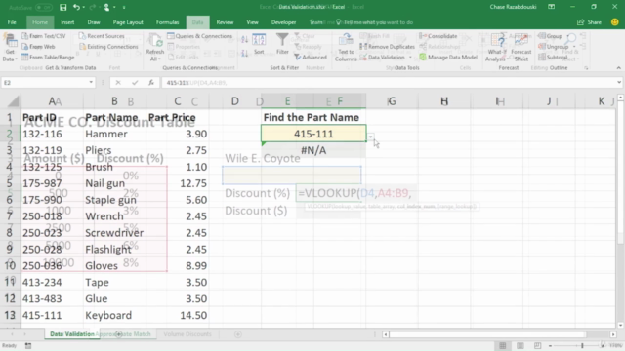The height and width of the screenshot is (351, 625).
Task: Select cell E2 containing 415-111
Action: pyautogui.click(x=313, y=134)
